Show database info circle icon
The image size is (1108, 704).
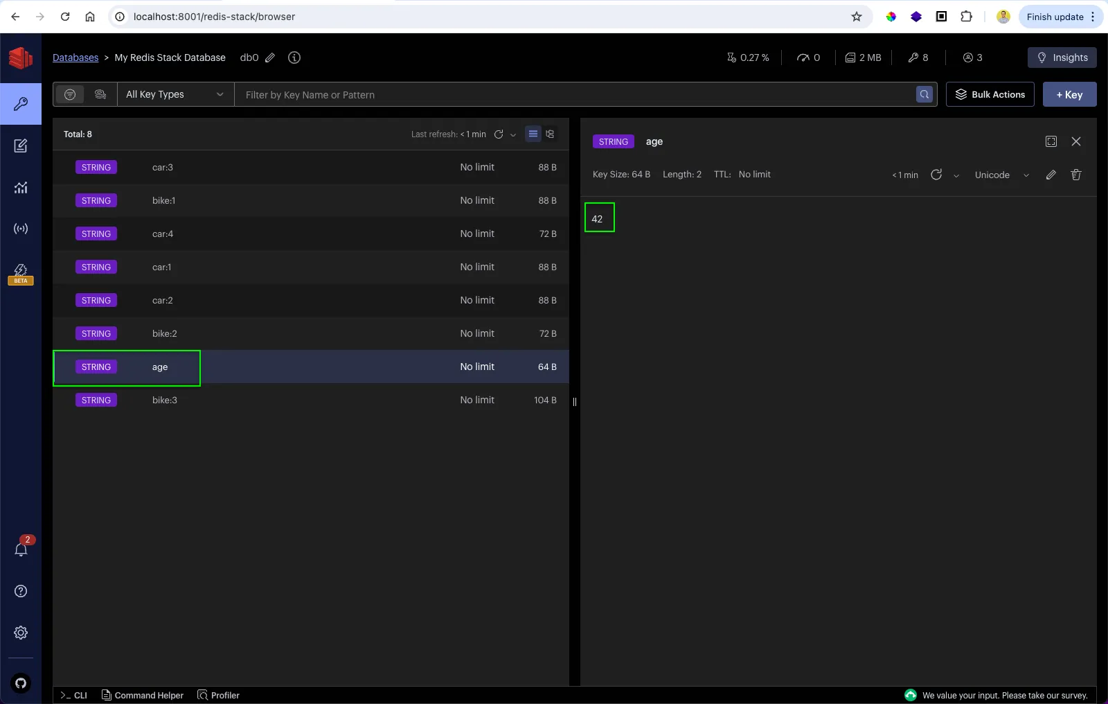[294, 58]
